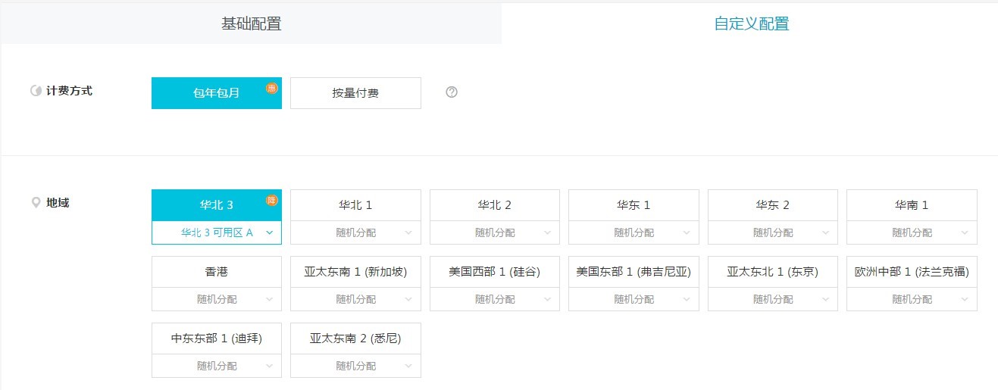The width and height of the screenshot is (998, 390).
Task: Choose 中东东部 1 (迪拜) region
Action: [x=217, y=339]
